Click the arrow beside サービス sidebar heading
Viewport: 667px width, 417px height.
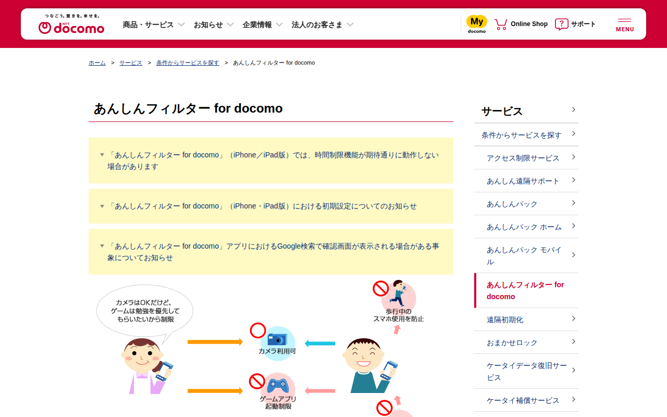coord(573,109)
